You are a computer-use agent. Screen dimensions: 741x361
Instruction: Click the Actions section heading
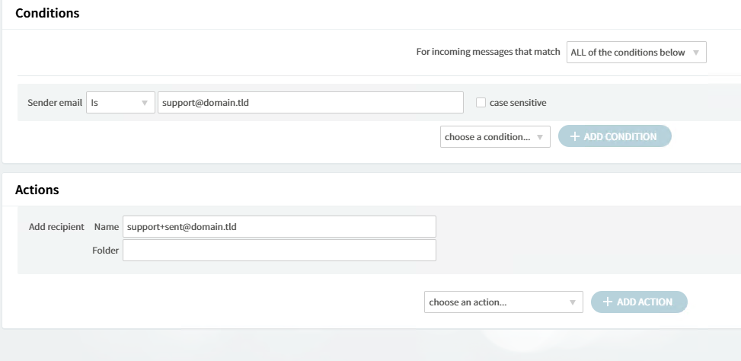tap(37, 190)
